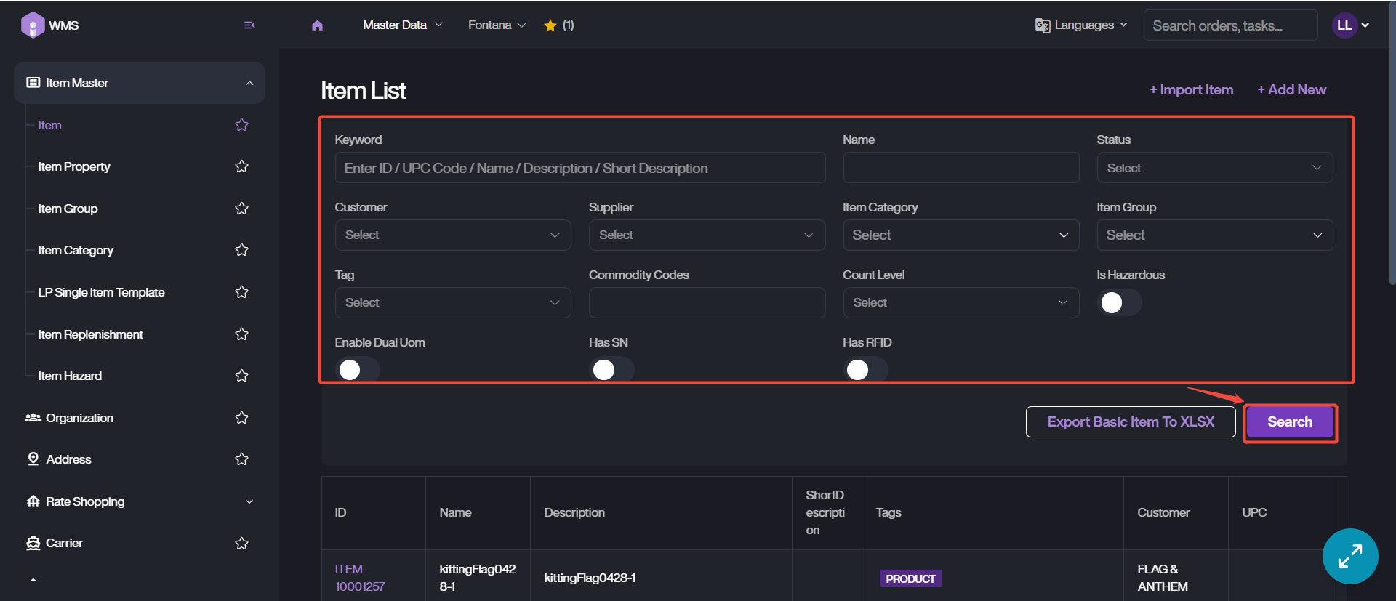Click the star next to Item Group
The width and height of the screenshot is (1396, 601).
click(x=242, y=209)
